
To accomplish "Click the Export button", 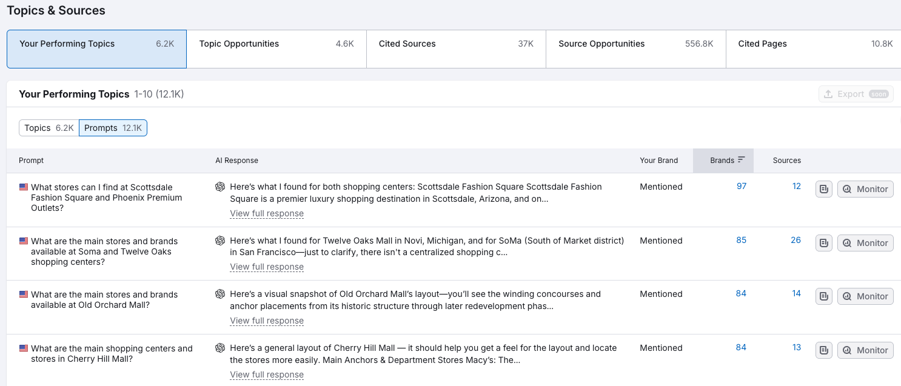I will pos(856,94).
